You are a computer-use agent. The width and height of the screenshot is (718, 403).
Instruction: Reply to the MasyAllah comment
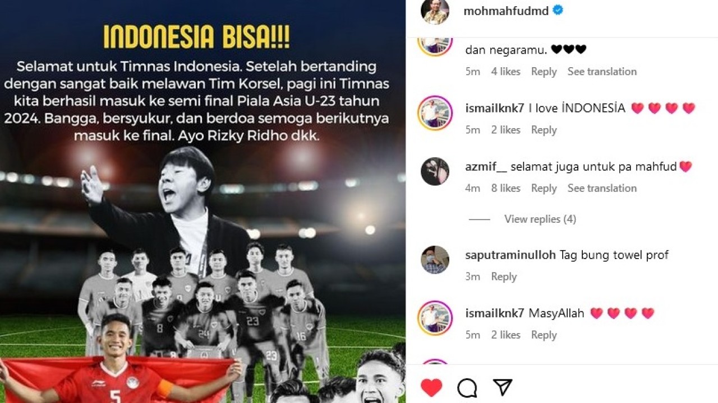544,335
